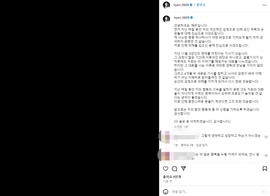The width and height of the screenshot is (270, 196).
Task: Click hyeri_0609 username above caption
Action: point(181,18)
